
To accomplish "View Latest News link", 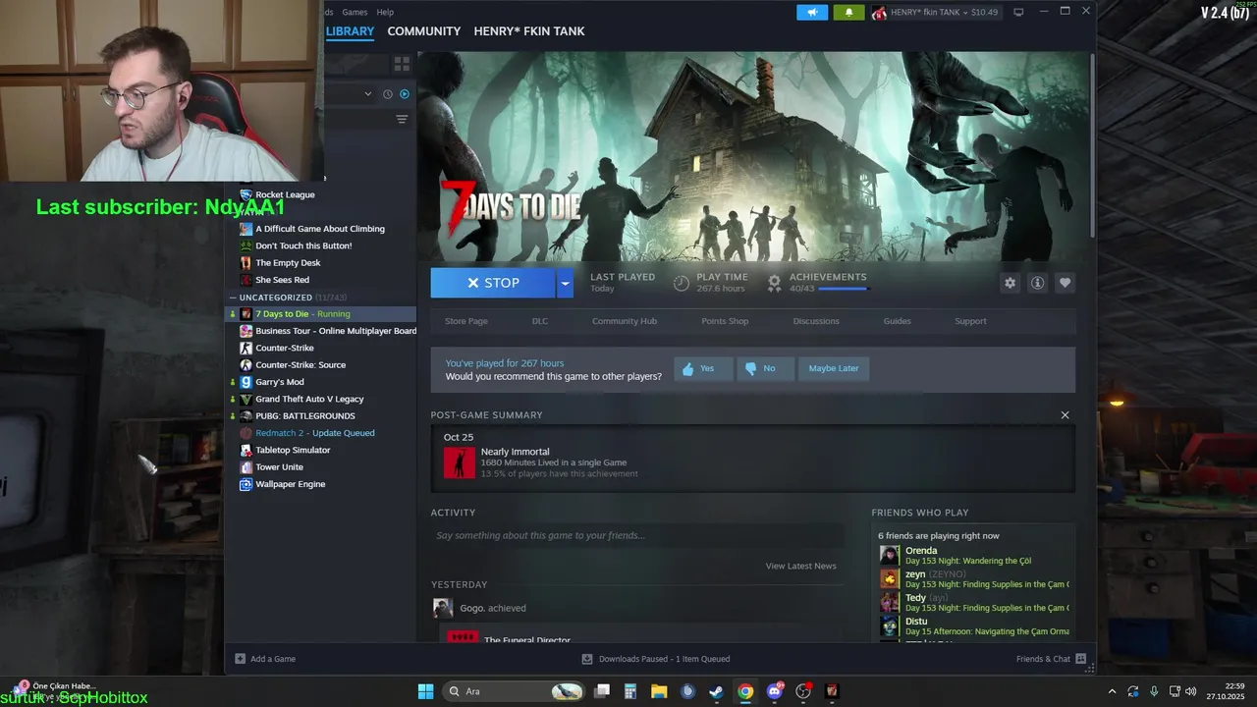I will coord(801,566).
